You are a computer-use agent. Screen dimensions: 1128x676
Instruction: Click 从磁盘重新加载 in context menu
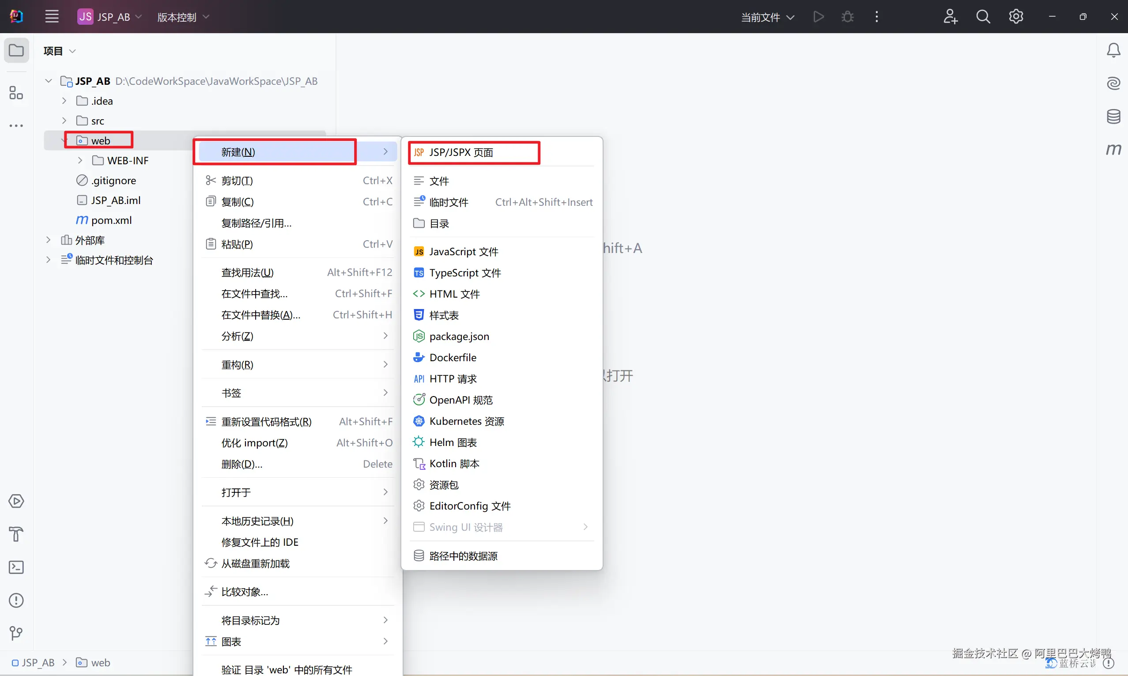pos(255,563)
